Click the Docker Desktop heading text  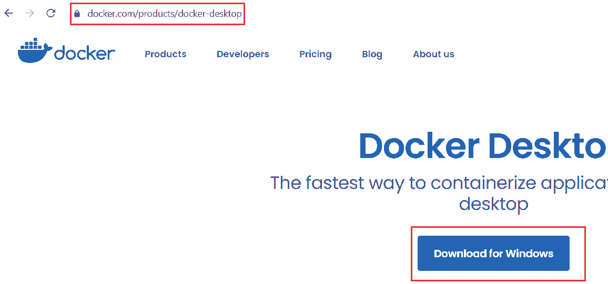click(483, 146)
